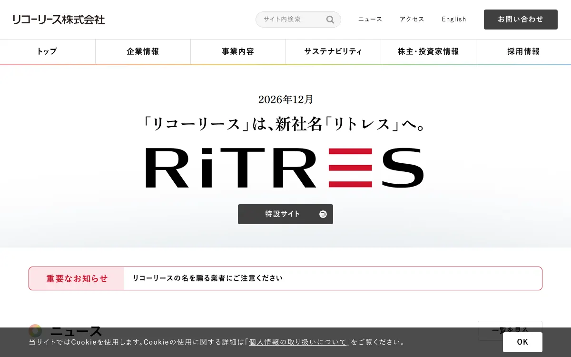Screen dimensions: 571x357
Task: Open the 事業内容 menu
Action: click(238, 51)
